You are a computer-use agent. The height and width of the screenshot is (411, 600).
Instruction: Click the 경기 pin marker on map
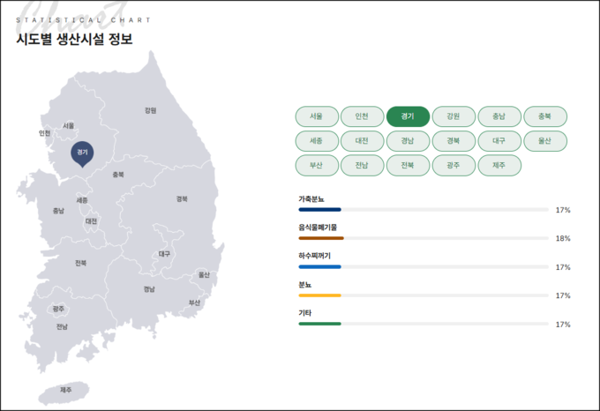click(82, 153)
